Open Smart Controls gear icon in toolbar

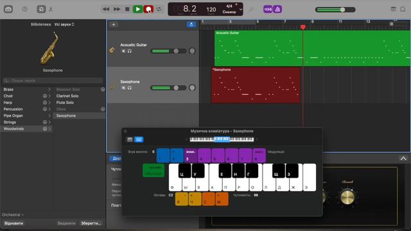point(41,9)
